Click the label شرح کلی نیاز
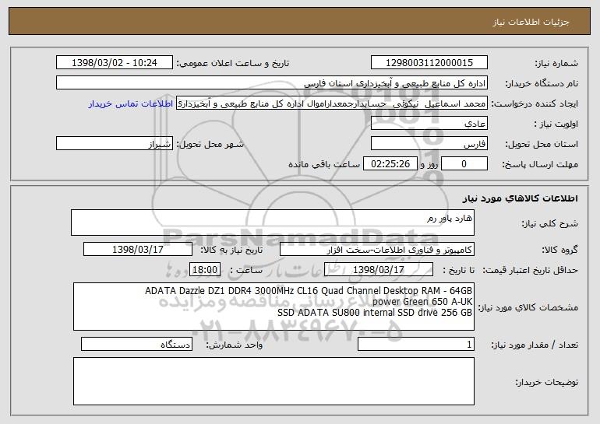Image resolution: width=600 pixels, height=424 pixels. tap(550, 223)
